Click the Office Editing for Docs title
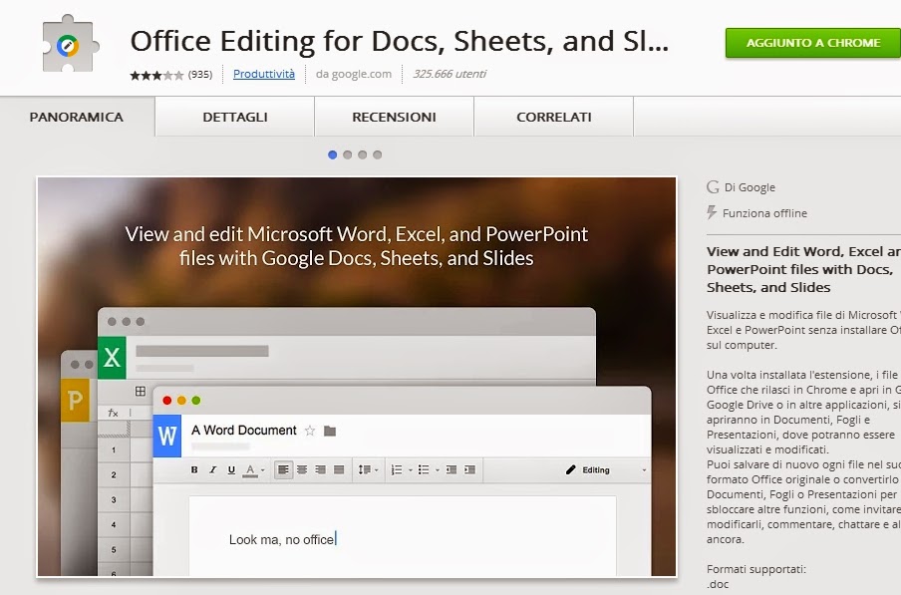 [400, 41]
